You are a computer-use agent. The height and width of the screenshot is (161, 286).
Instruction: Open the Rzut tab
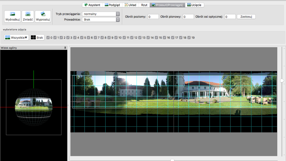144,5
